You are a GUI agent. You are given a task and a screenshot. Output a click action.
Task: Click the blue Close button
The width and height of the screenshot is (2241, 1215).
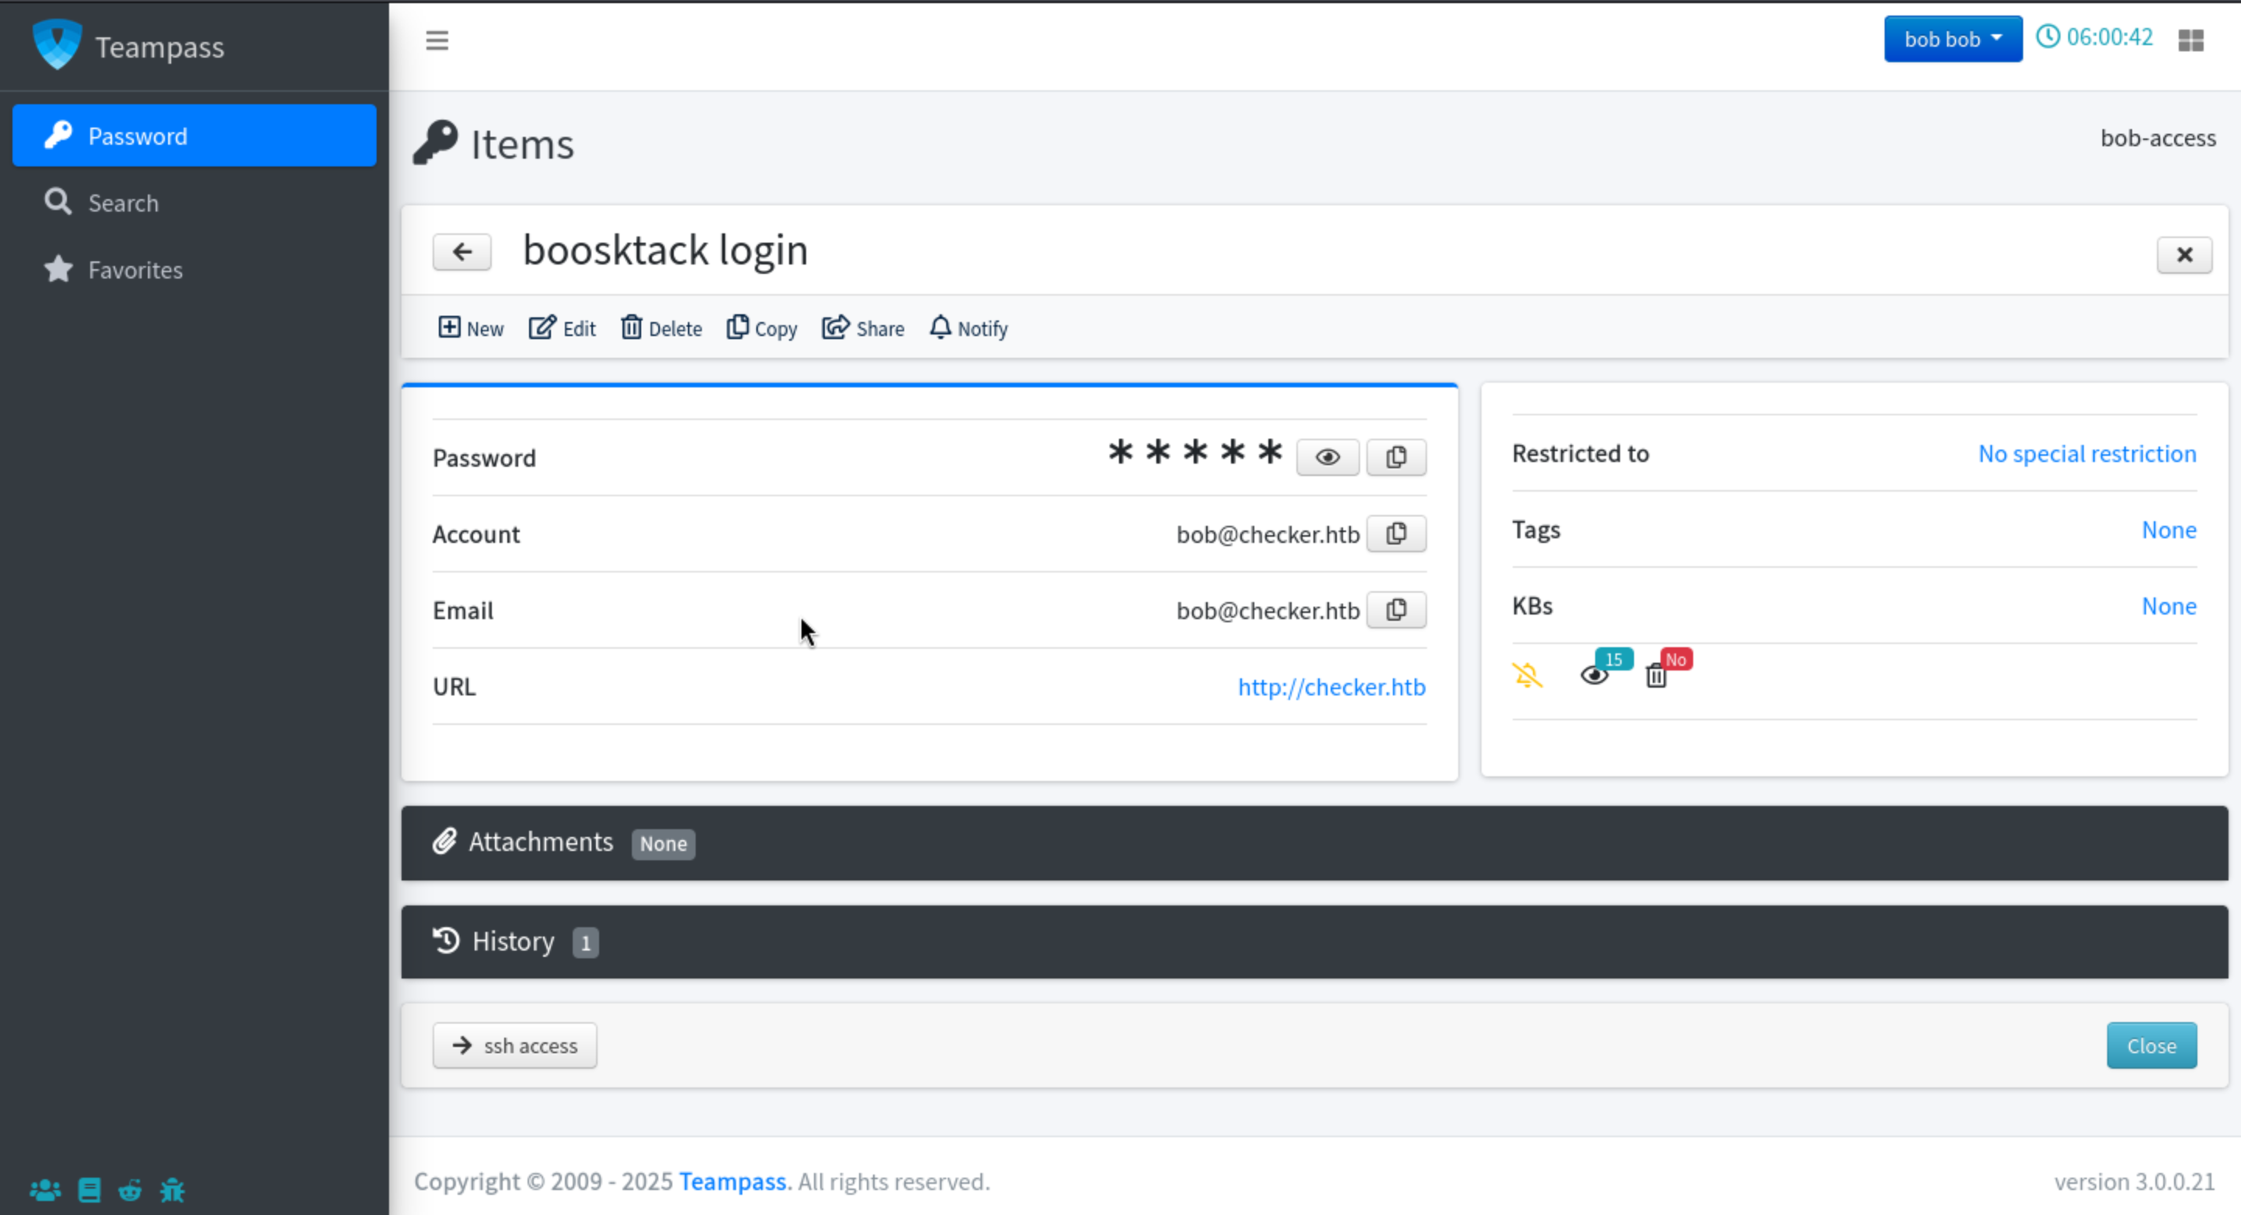point(2151,1045)
